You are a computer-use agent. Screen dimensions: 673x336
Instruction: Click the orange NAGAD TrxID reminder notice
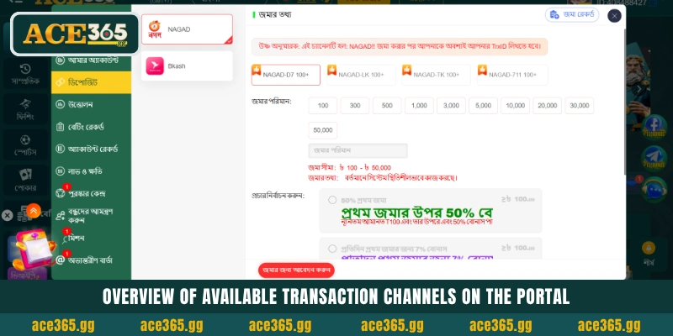(400, 46)
